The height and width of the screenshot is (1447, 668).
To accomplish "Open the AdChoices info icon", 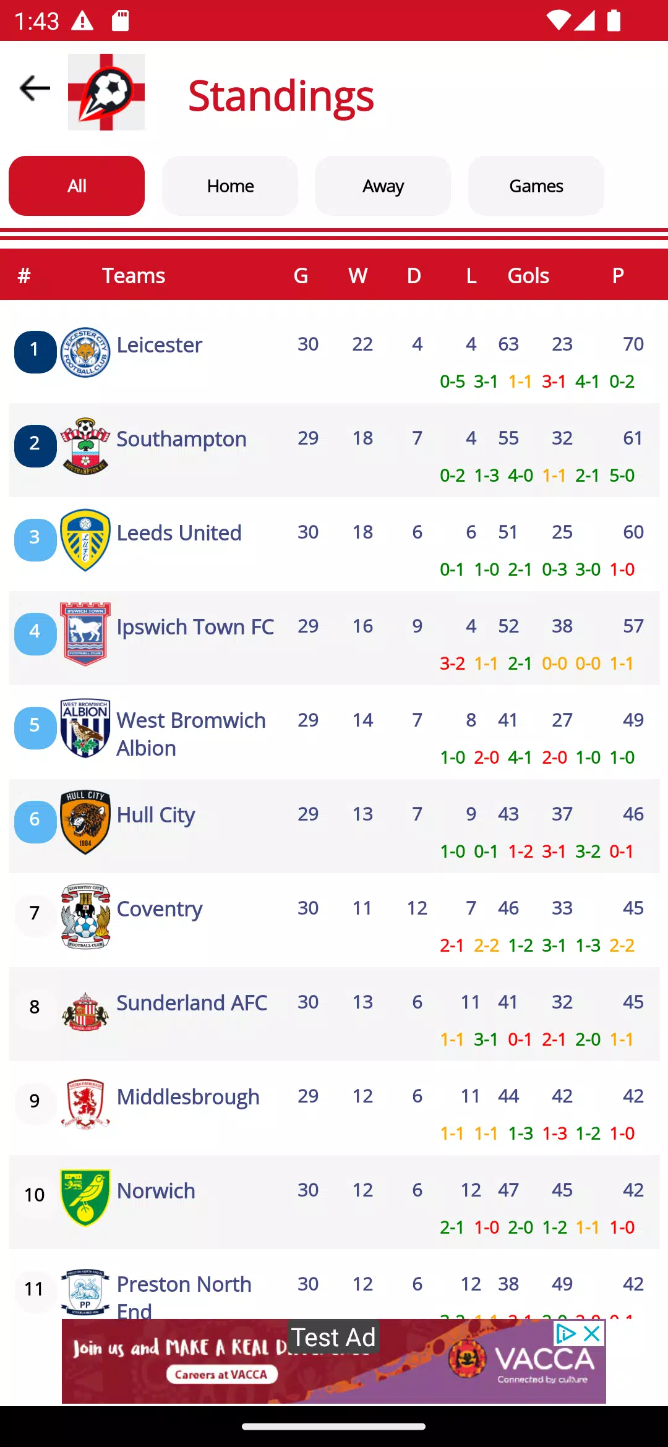I will pos(565,1334).
